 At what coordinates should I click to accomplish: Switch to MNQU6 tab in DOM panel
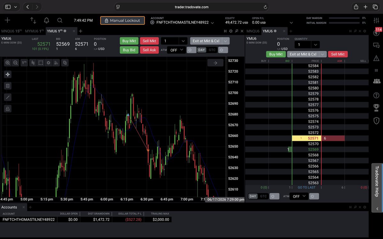[x=253, y=31]
